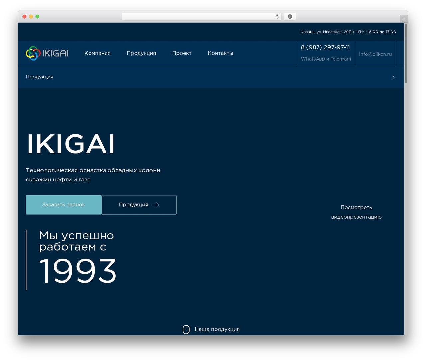The height and width of the screenshot is (361, 426).
Task: Open a new tab with the plus button
Action: pyautogui.click(x=404, y=19)
